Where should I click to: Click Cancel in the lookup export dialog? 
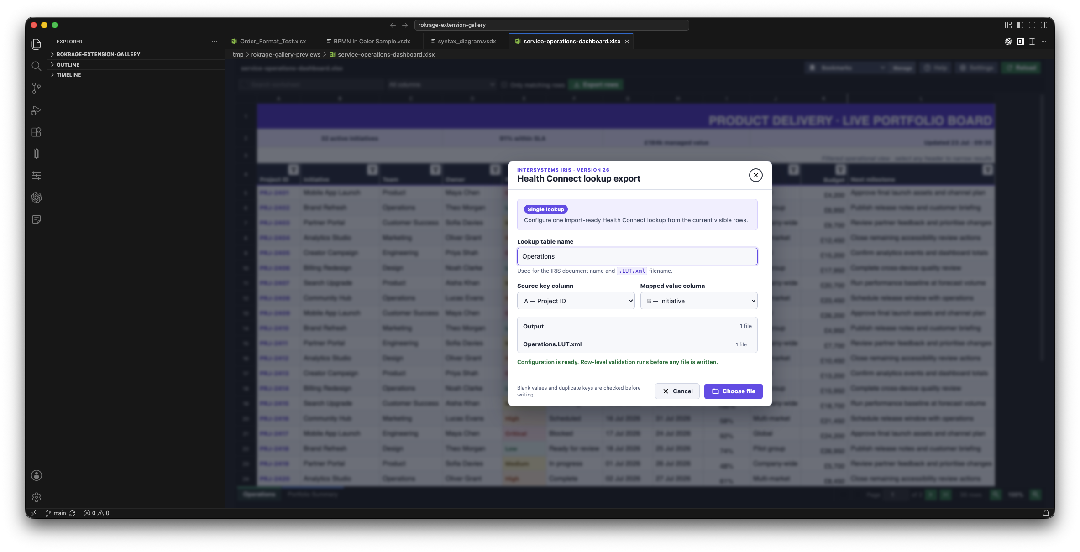pyautogui.click(x=677, y=391)
